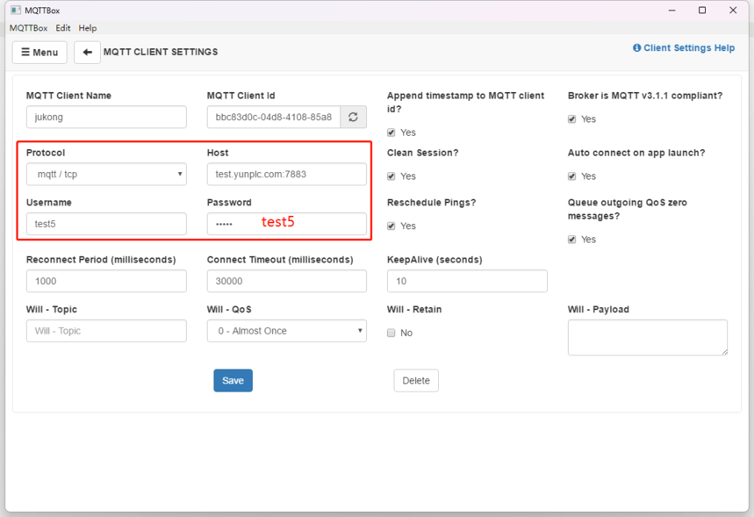Click into the MQTT Client Id field
Screen dimensions: 754x517
[x=274, y=117]
